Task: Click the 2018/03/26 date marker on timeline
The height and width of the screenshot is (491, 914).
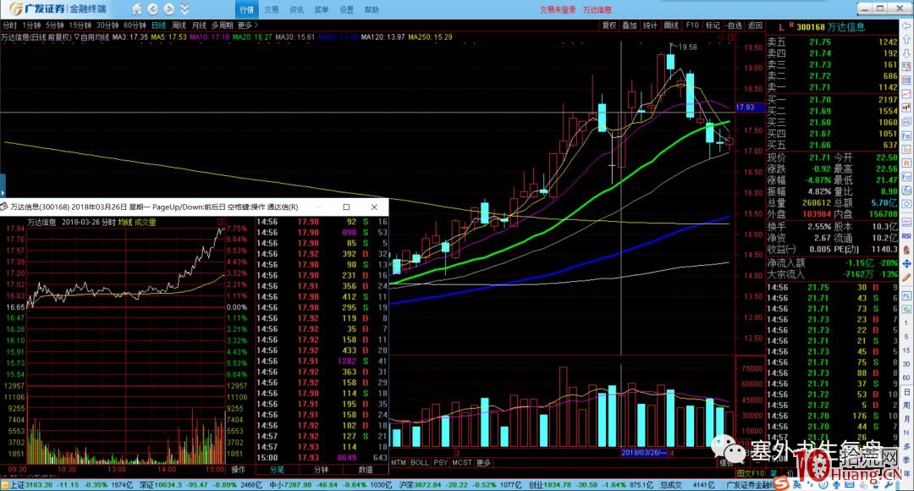Action: [x=644, y=453]
